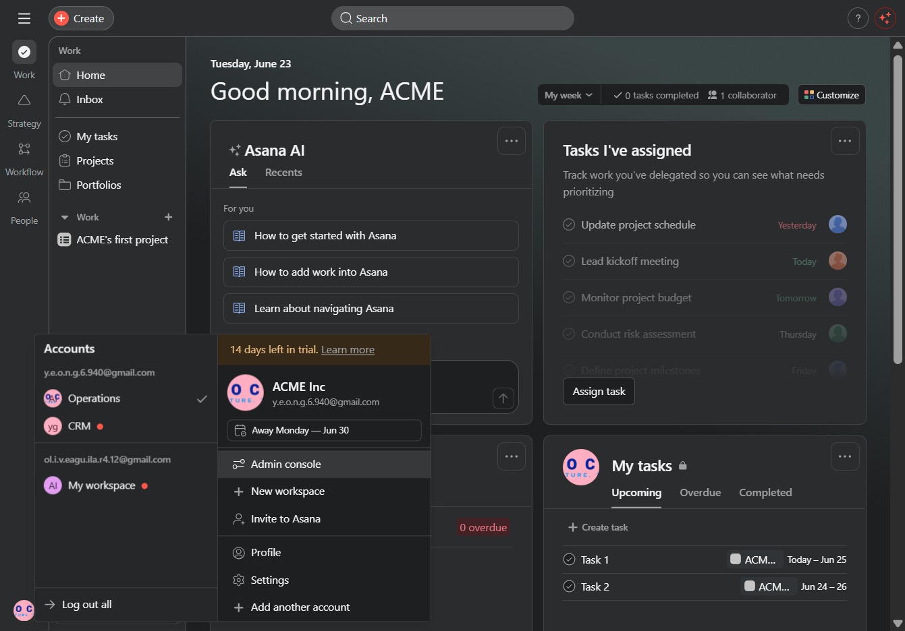
Task: Open My tasks widget more options menu
Action: coord(845,456)
